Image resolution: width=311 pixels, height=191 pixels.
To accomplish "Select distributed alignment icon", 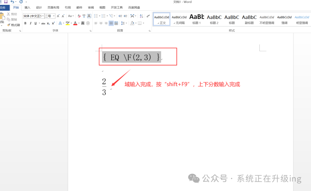I will click(116, 23).
